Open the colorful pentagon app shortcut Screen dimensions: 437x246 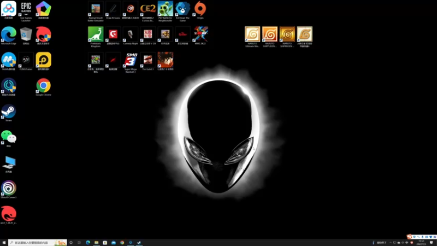click(x=44, y=10)
